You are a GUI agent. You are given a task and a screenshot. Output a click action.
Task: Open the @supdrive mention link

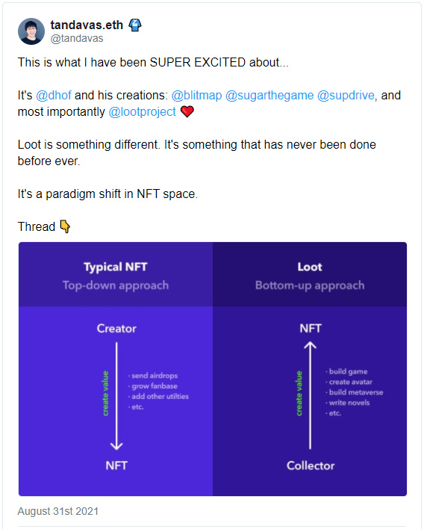[346, 96]
